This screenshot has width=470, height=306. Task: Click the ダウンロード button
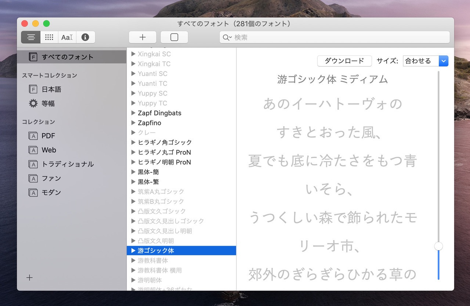click(344, 61)
